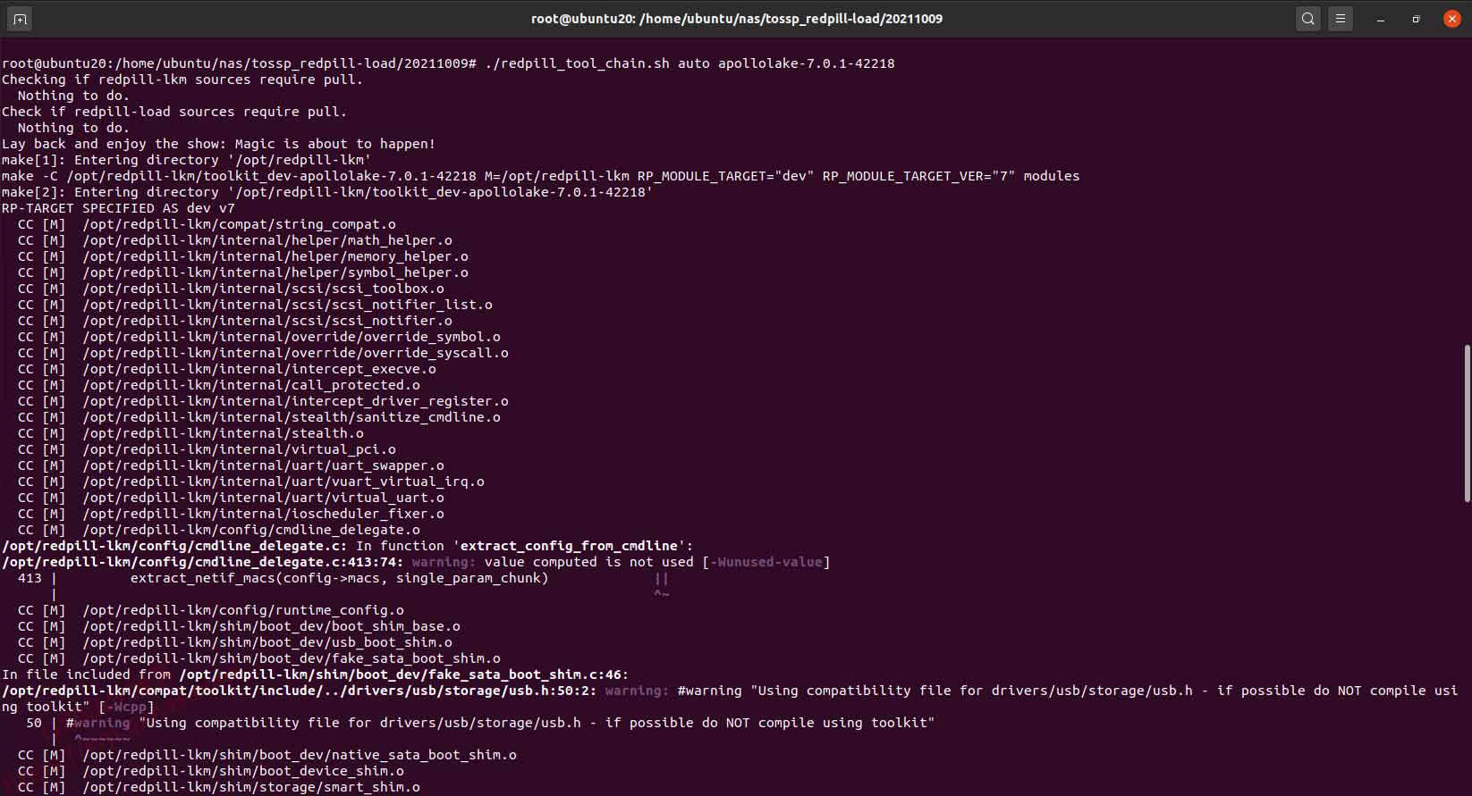Click the -Wcpp warning flag text
1472x796 pixels.
pyautogui.click(x=127, y=707)
